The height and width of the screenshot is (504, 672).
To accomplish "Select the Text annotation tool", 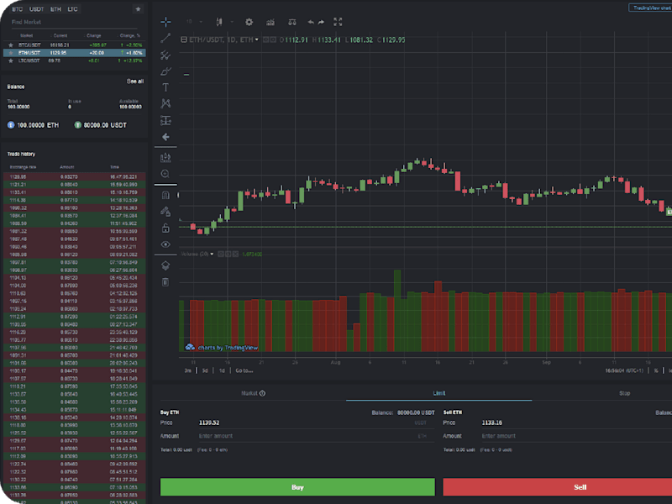I will coord(165,87).
